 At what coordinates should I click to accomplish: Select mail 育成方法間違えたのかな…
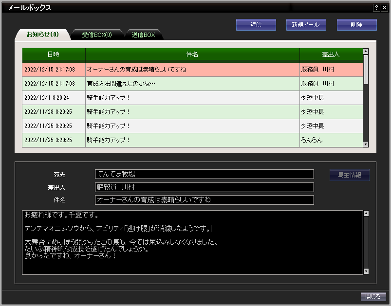[192, 84]
